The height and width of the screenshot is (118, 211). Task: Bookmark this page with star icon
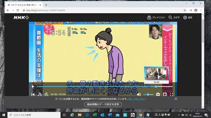[x=185, y=10]
